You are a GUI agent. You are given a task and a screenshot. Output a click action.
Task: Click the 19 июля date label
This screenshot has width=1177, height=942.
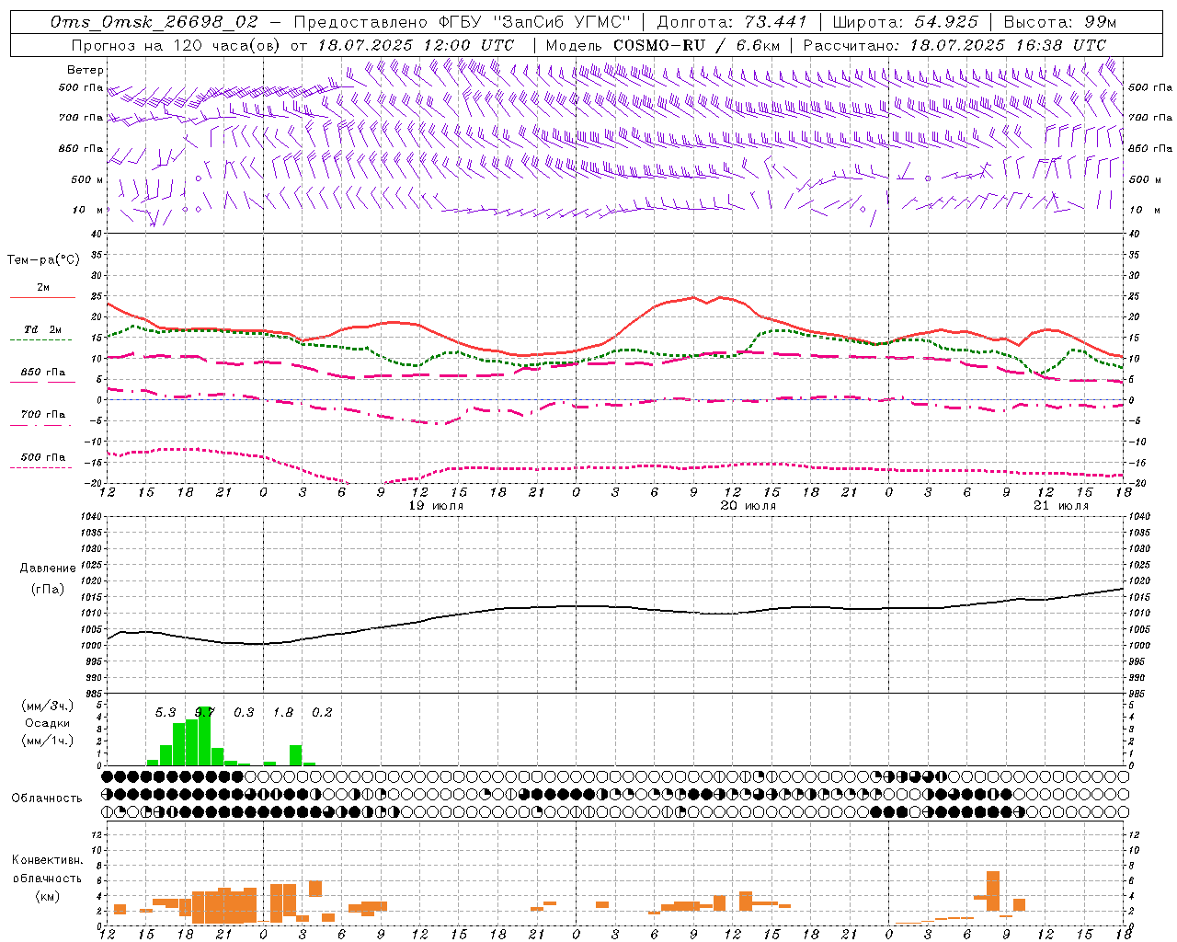click(x=437, y=506)
